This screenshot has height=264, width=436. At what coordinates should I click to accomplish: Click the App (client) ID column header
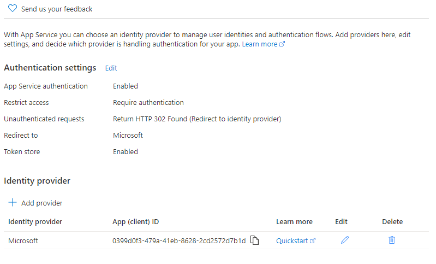[136, 222]
